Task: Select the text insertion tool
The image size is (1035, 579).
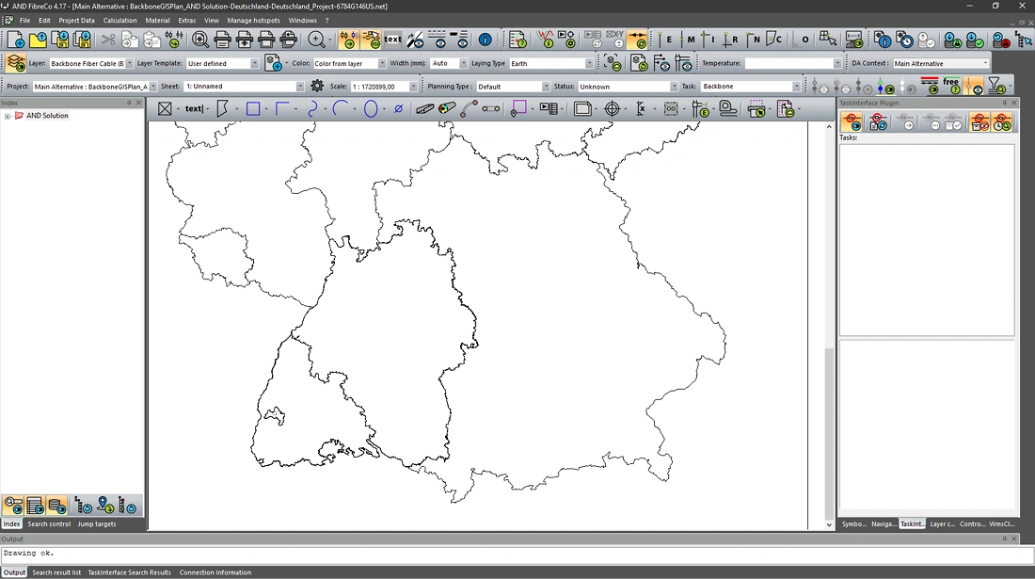Action: (194, 109)
